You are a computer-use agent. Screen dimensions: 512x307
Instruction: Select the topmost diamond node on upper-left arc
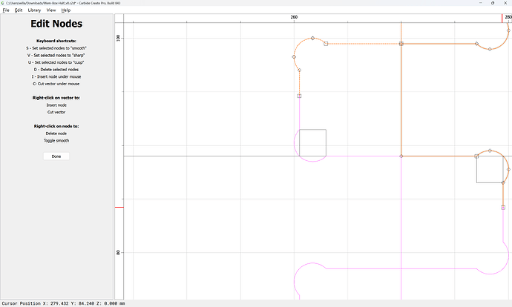point(313,38)
